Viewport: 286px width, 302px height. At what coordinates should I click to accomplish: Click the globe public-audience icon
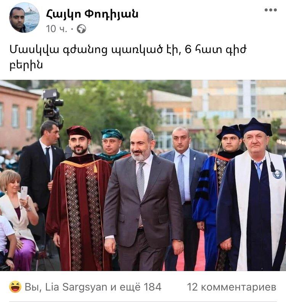(x=81, y=29)
